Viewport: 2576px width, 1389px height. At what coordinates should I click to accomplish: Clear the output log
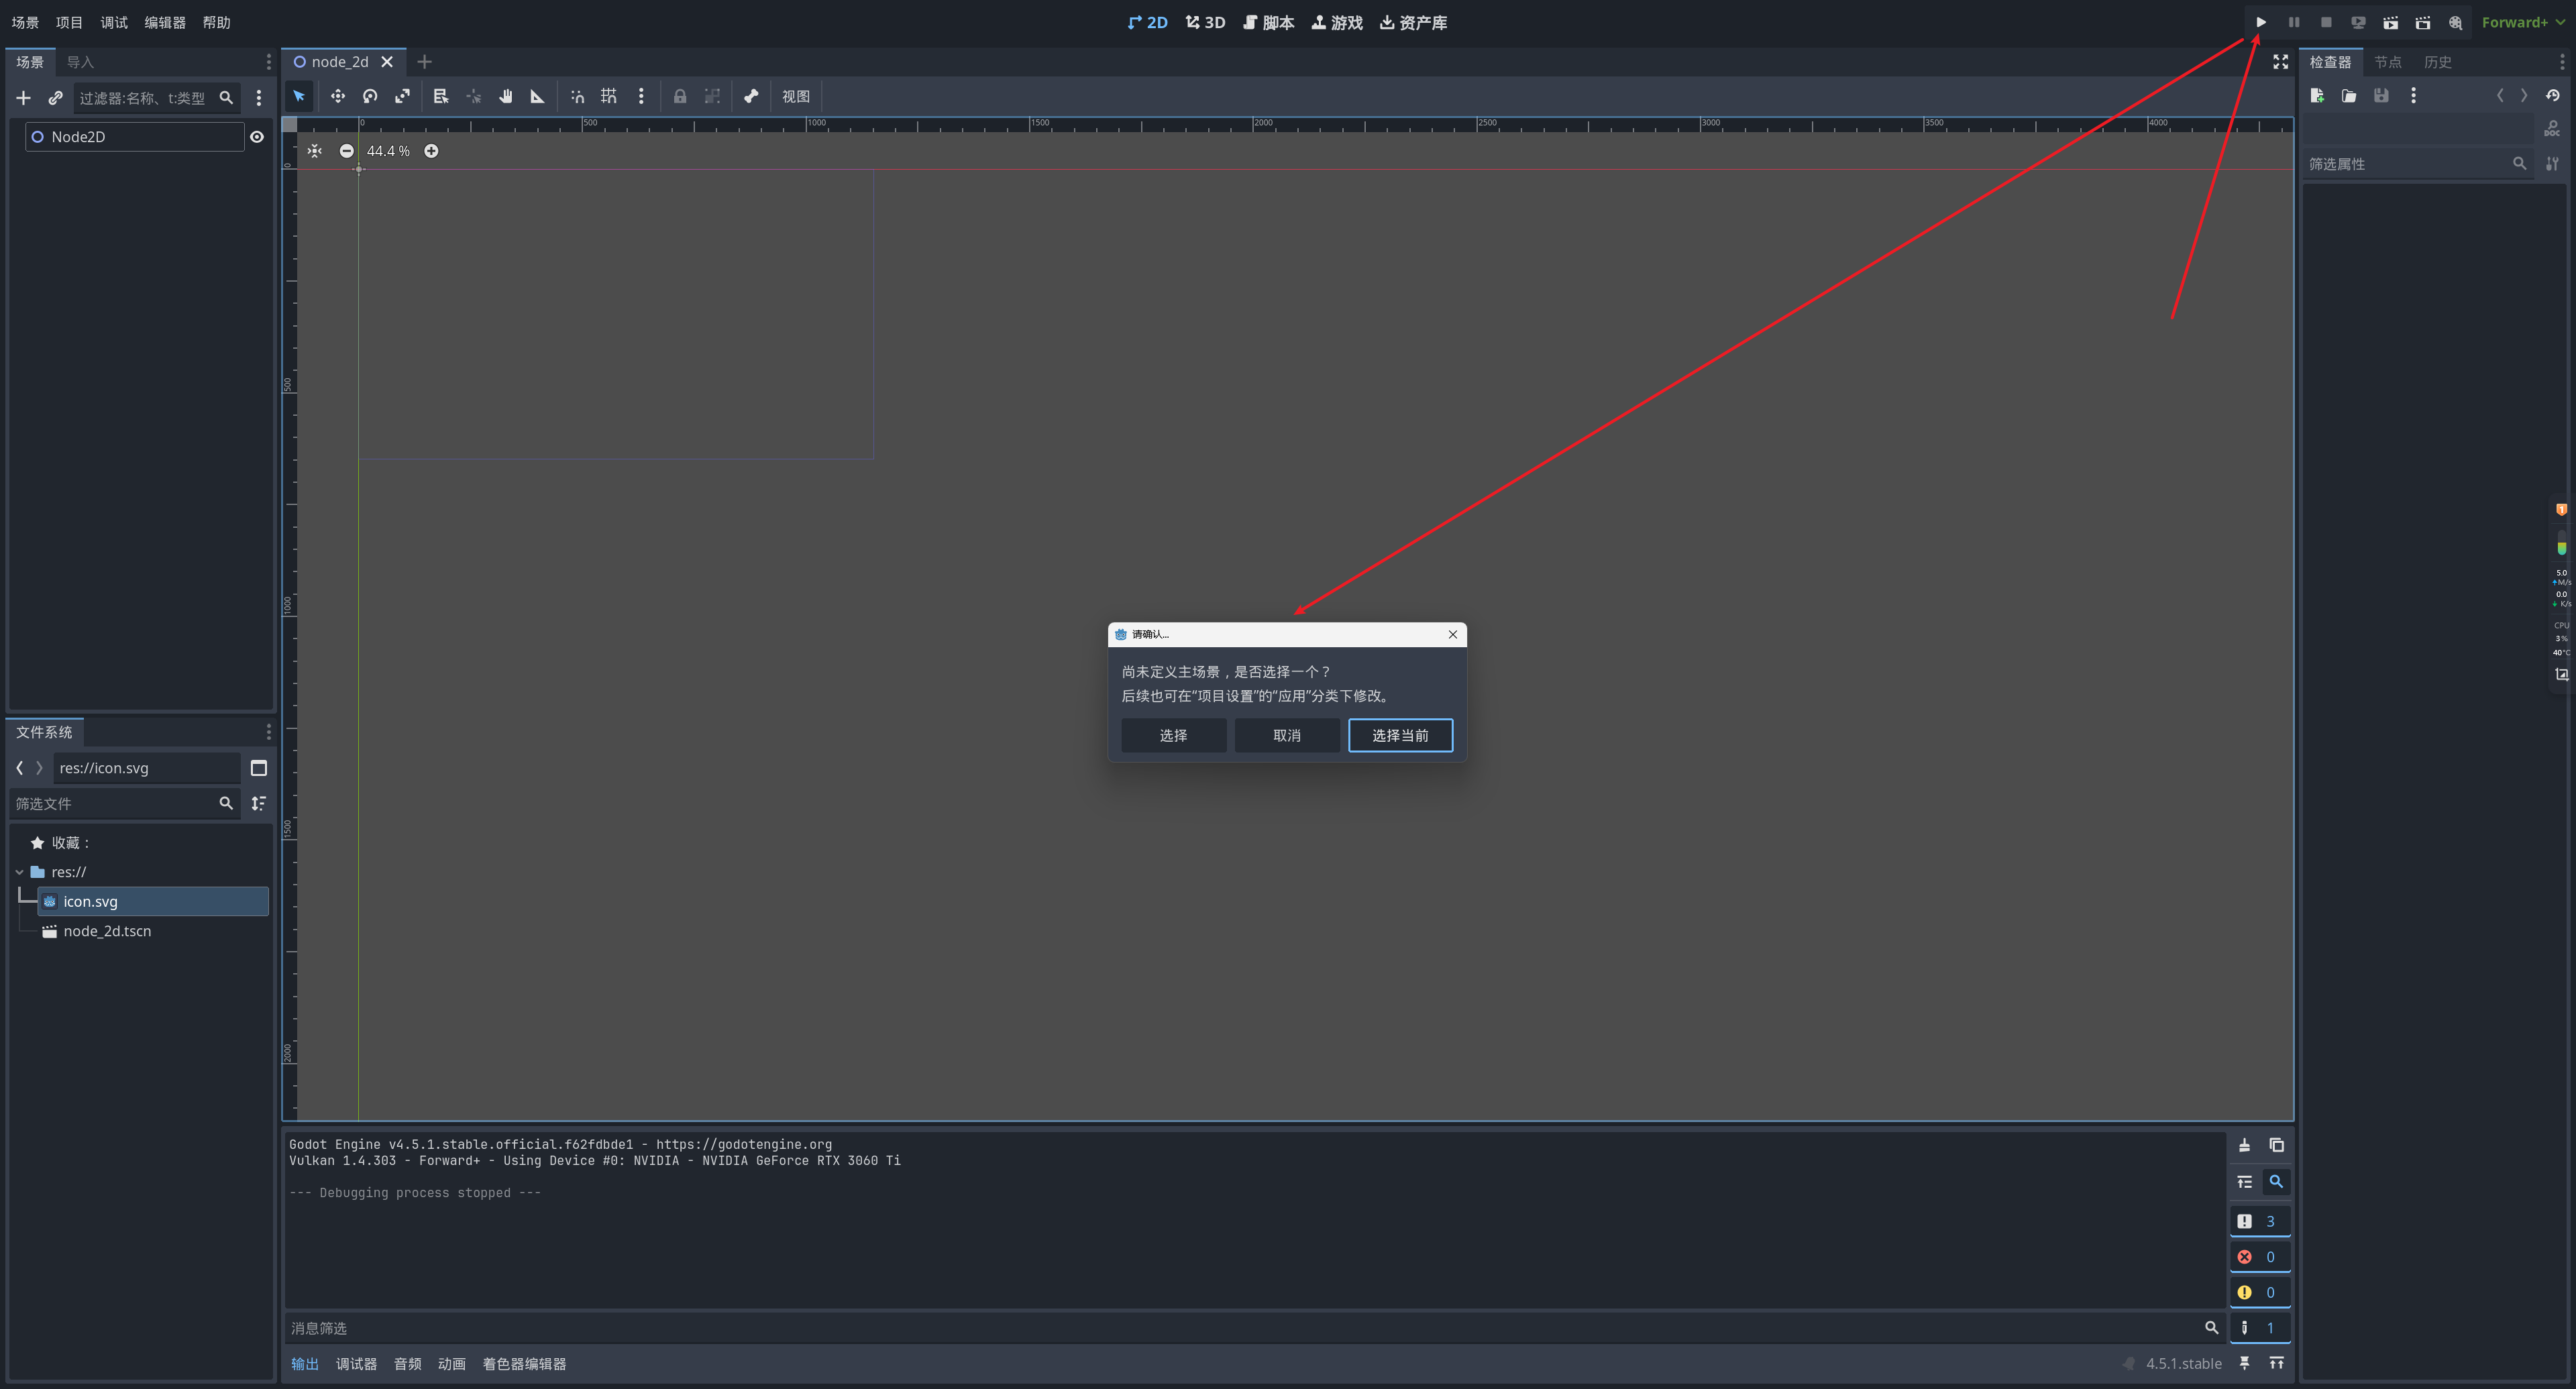(x=2244, y=1145)
